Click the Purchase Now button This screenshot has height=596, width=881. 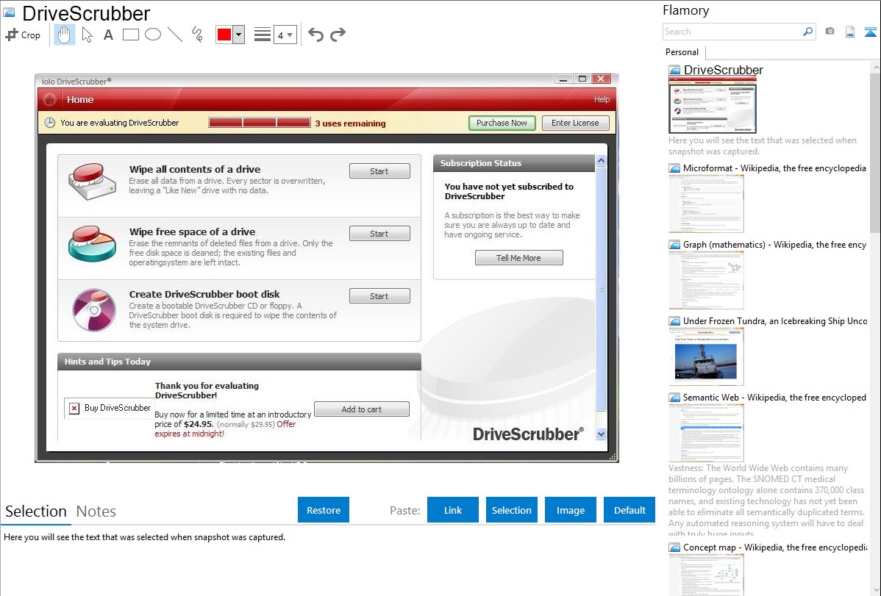(502, 123)
